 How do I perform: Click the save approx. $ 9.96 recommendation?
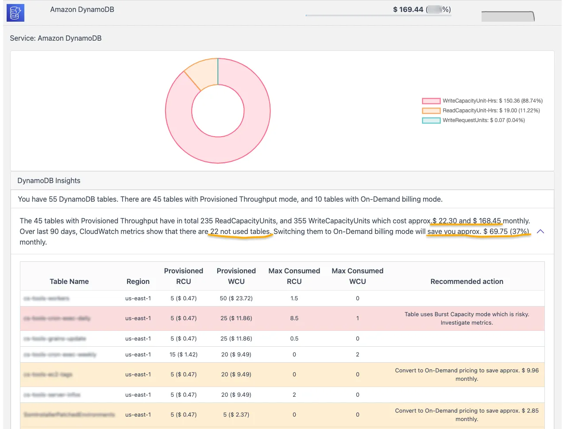coord(467,375)
